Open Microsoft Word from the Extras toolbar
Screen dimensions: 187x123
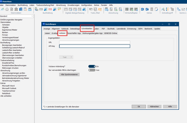pos(143,9)
